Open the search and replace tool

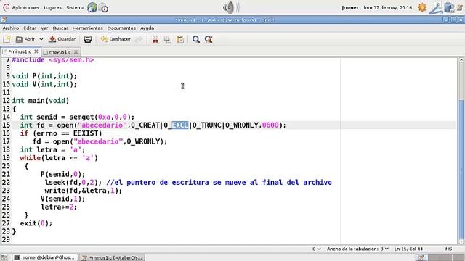point(209,39)
